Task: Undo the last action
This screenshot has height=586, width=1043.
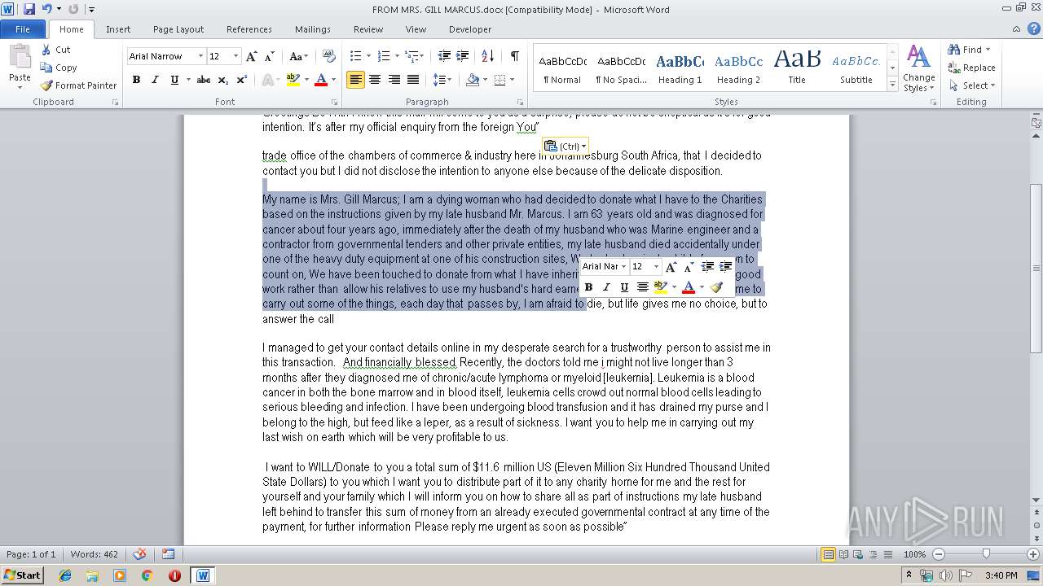Action: [x=46, y=10]
